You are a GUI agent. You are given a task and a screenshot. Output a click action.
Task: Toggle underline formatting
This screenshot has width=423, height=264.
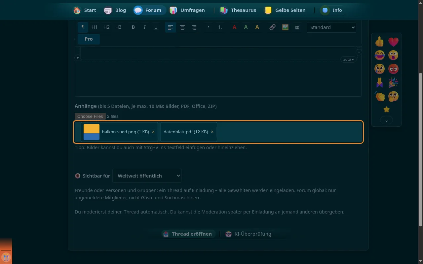156,27
